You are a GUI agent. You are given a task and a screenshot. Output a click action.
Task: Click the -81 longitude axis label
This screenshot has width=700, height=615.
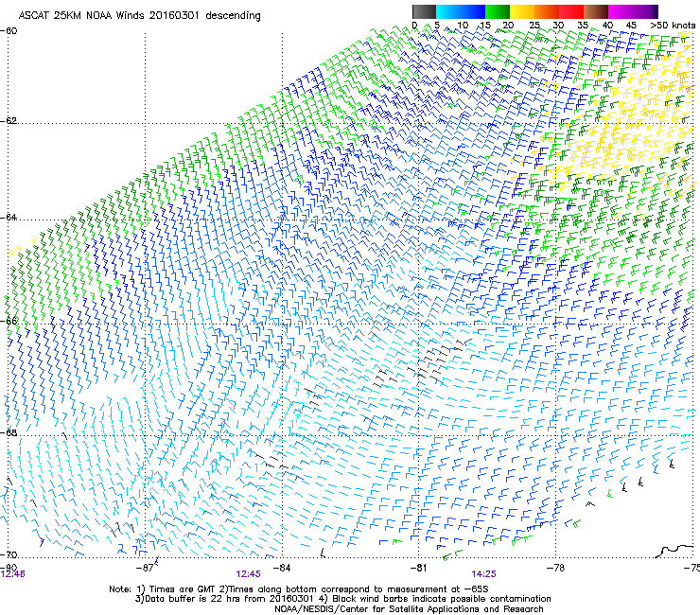pos(419,568)
